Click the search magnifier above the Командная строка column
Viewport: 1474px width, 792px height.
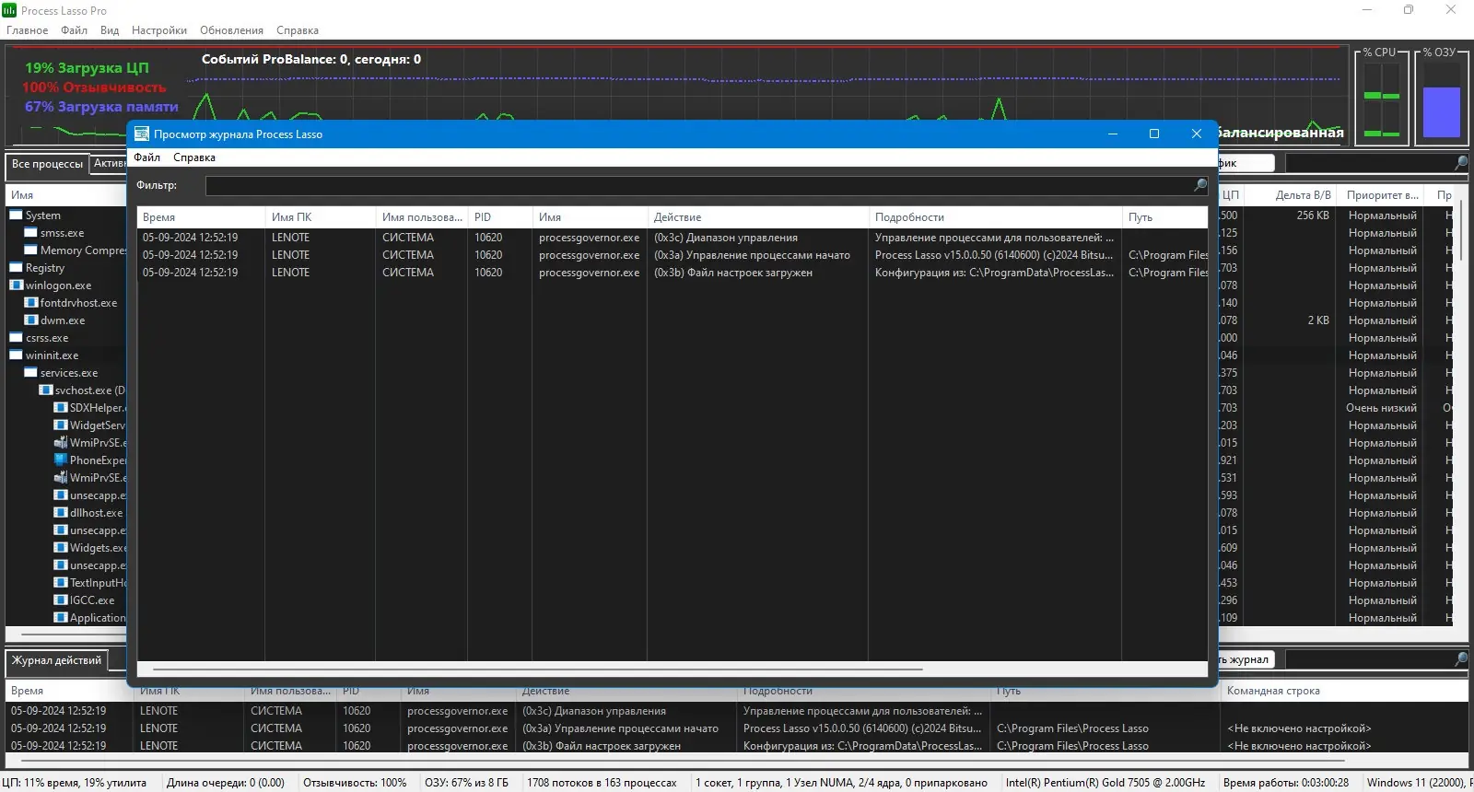(1461, 659)
